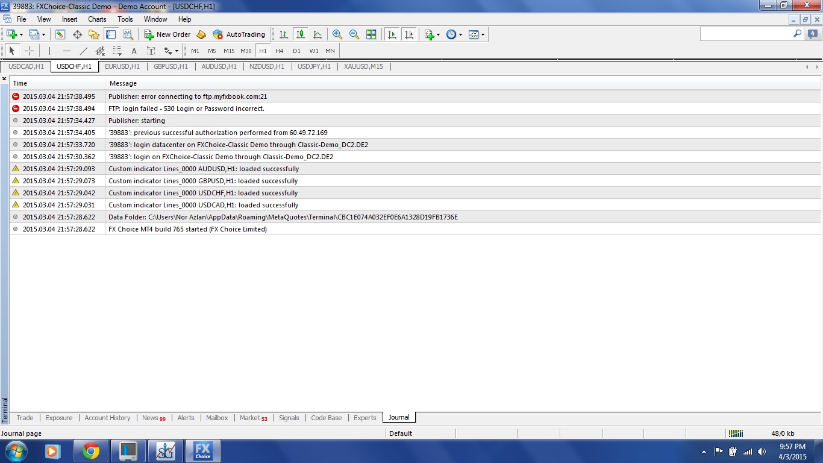Switch to the D1 timeframe
This screenshot has height=463, width=823.
tap(296, 51)
